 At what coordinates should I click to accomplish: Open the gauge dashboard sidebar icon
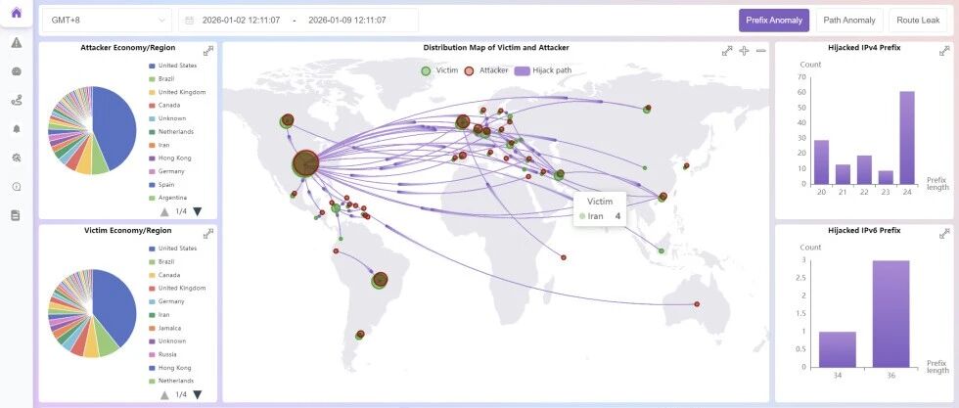click(17, 71)
